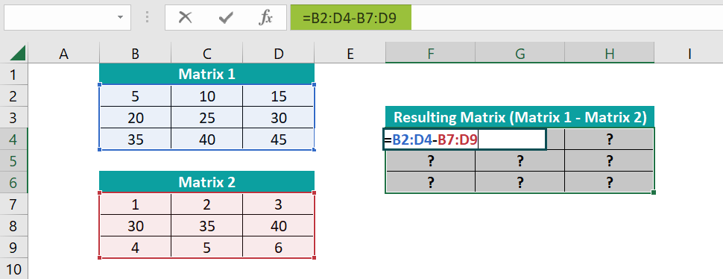Select Matrix 2 cell with value 6
Screen dimensions: 723x279
(278, 248)
